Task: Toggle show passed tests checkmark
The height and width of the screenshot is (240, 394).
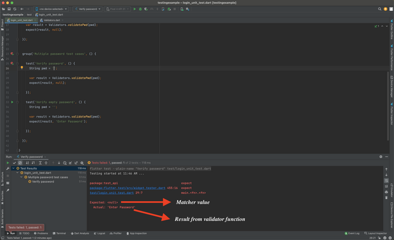Action: tap(15, 163)
